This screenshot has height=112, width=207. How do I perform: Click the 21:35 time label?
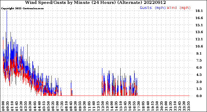click(x=171, y=106)
